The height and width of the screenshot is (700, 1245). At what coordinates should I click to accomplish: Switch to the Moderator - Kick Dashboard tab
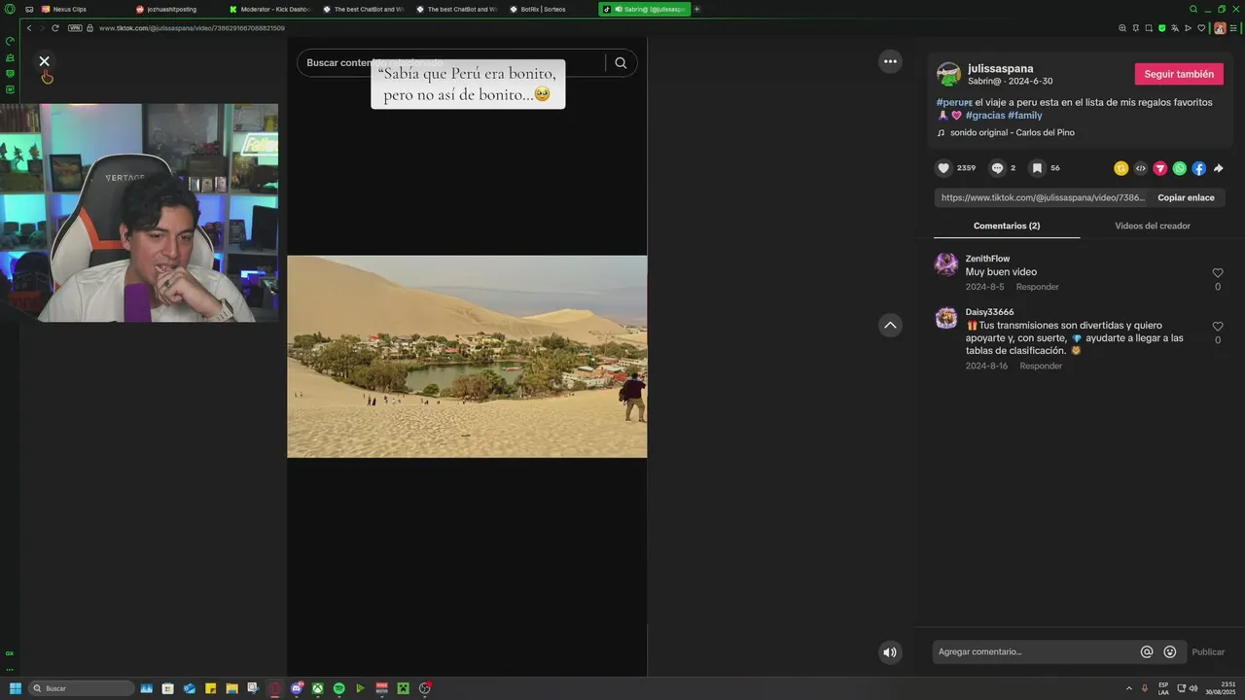(269, 9)
